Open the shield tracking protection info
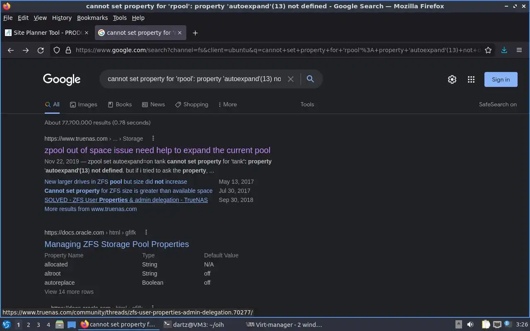Viewport: 530px width, 331px height. 57,50
